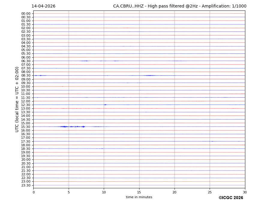Screen dimensions: 278x209
Task: Click the date 14-04-2026 in the header
Action: (43, 6)
